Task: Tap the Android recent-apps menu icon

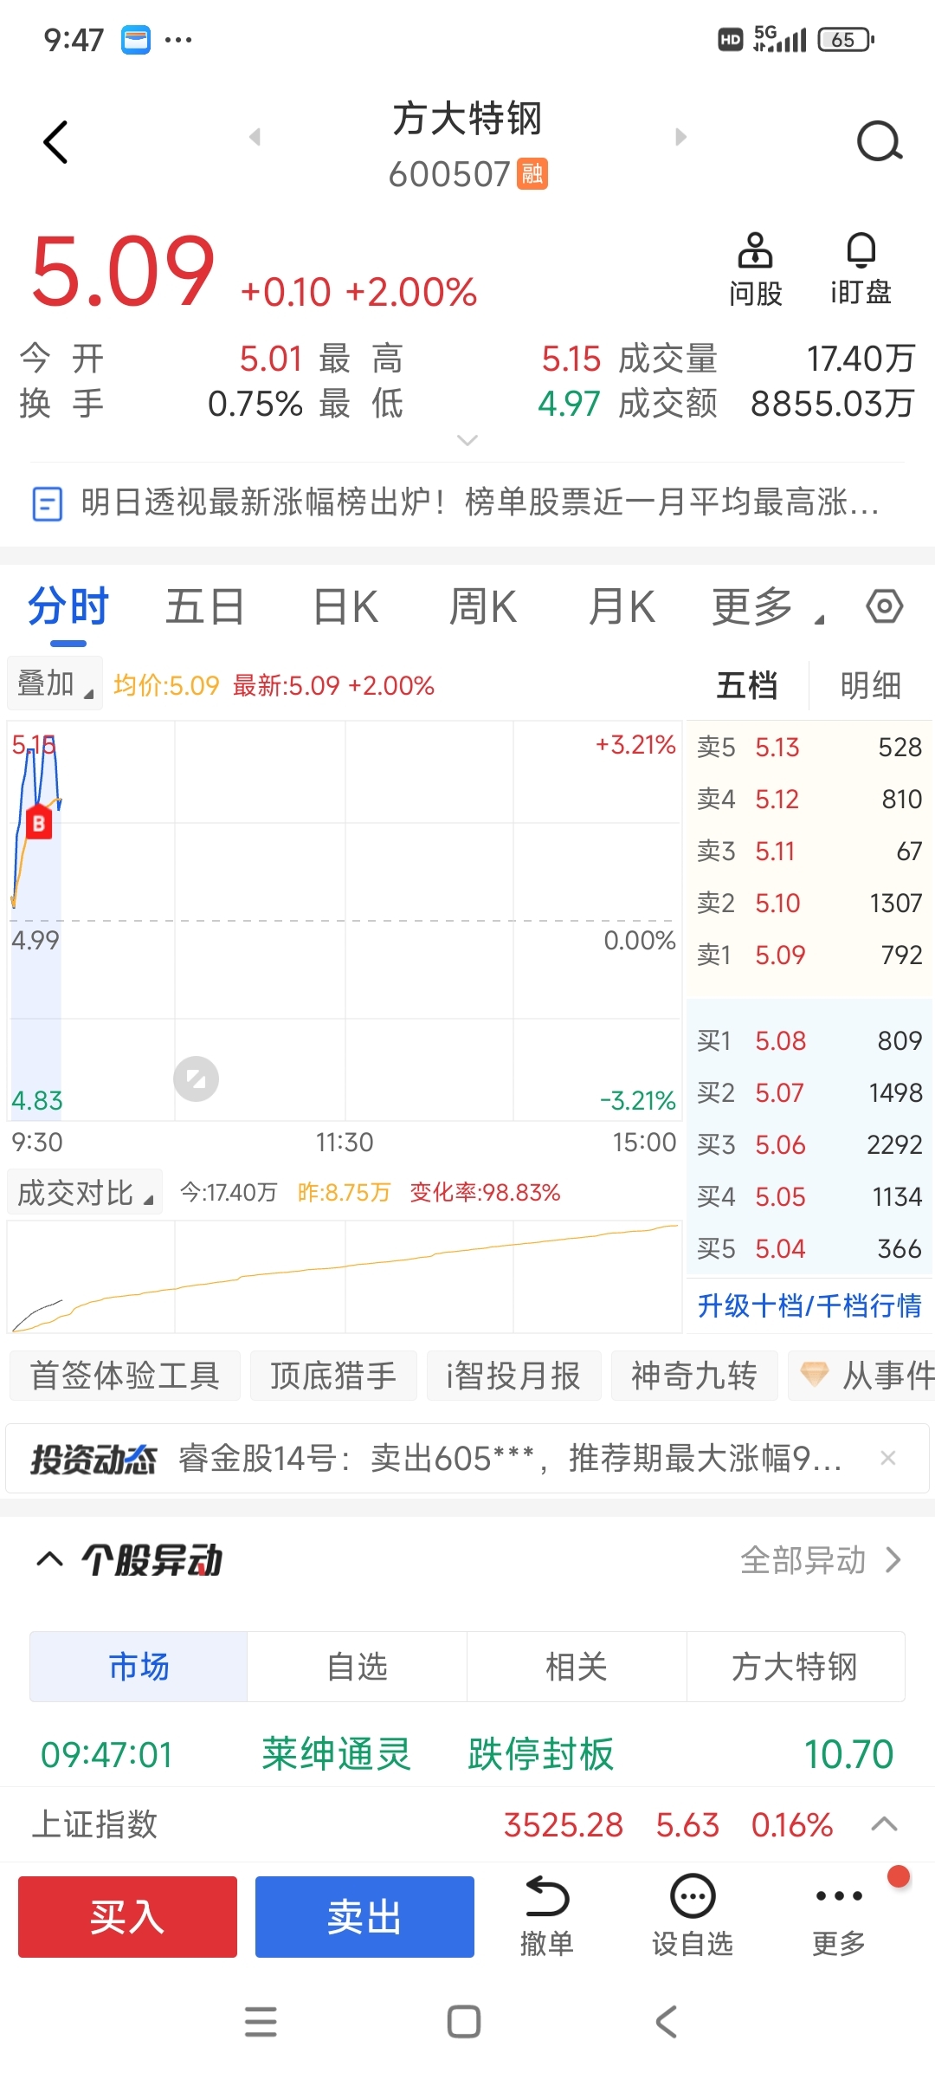Action: pos(261,2022)
